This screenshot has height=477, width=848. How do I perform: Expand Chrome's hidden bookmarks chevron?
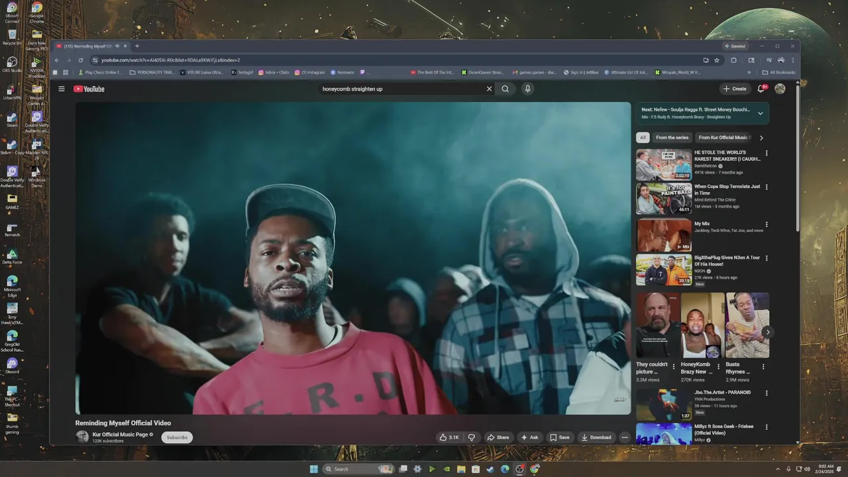point(749,72)
